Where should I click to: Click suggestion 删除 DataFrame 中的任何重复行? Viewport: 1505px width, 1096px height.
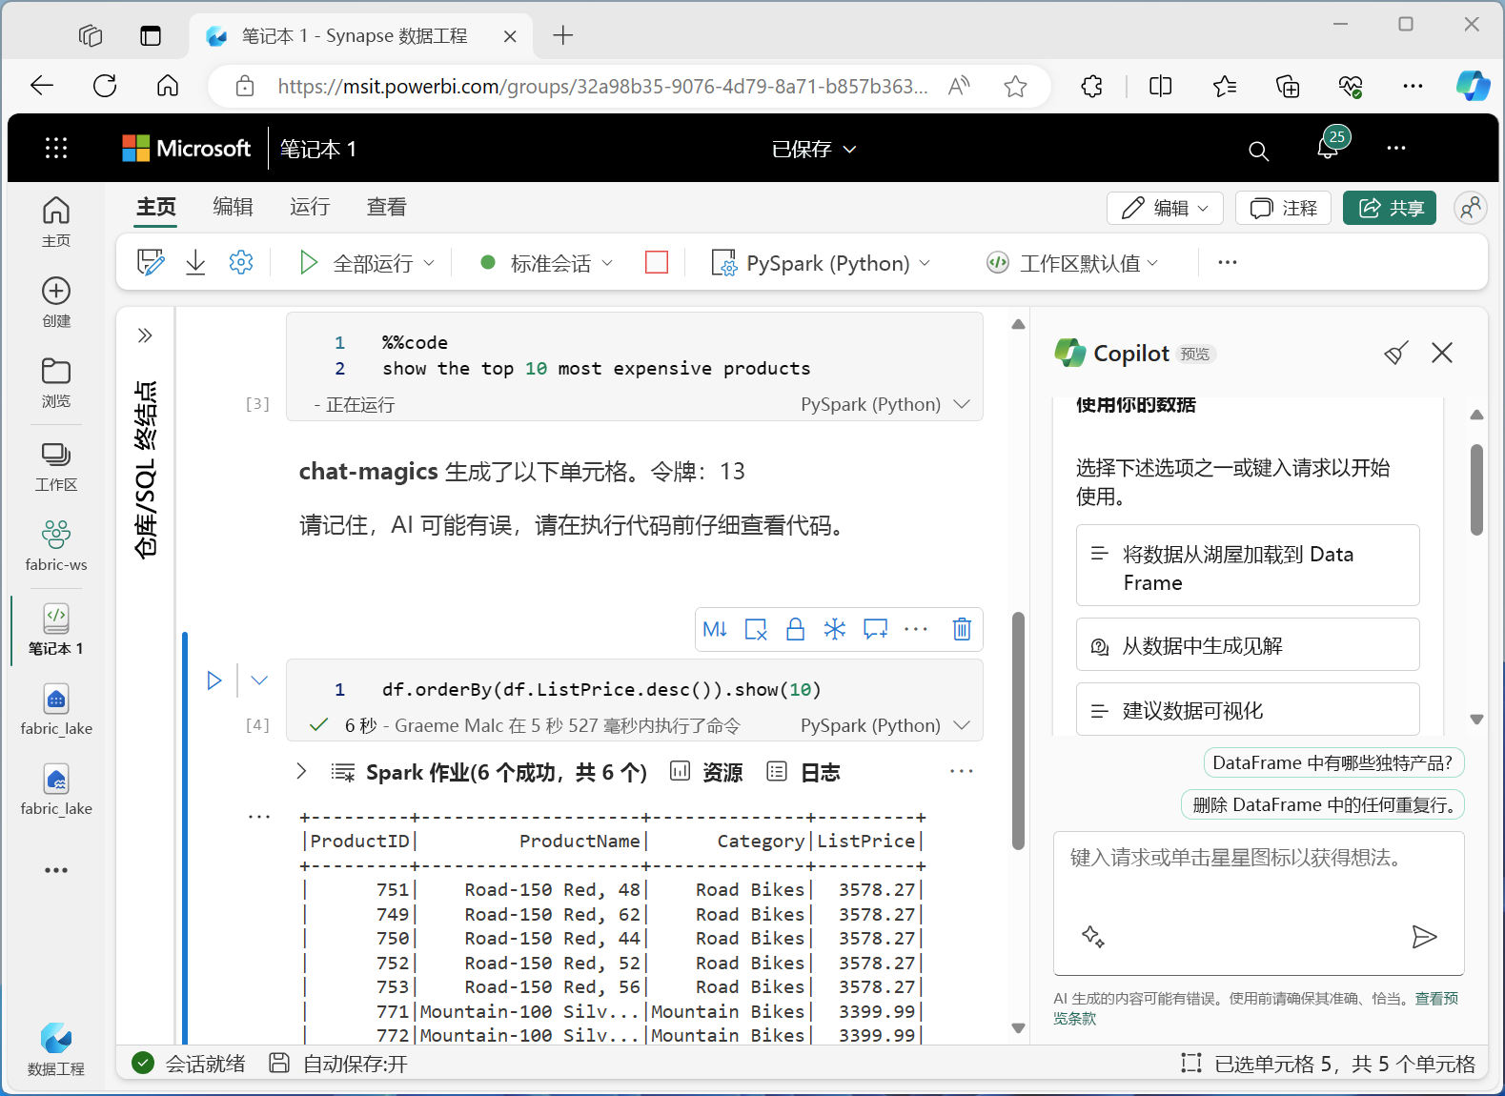(1323, 804)
